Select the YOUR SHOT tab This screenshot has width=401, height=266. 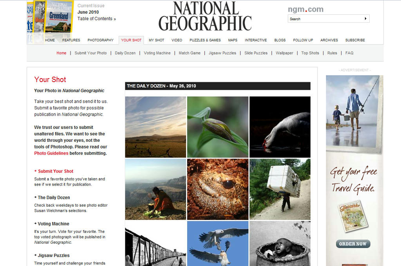click(x=131, y=40)
